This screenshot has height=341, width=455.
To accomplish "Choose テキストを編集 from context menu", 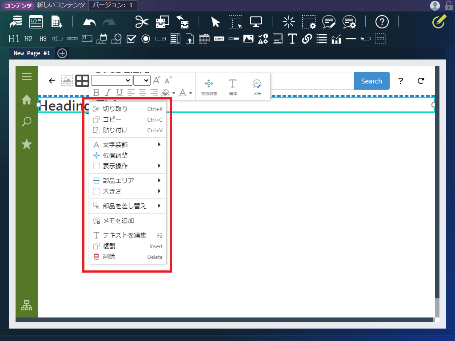I will 128,235.
